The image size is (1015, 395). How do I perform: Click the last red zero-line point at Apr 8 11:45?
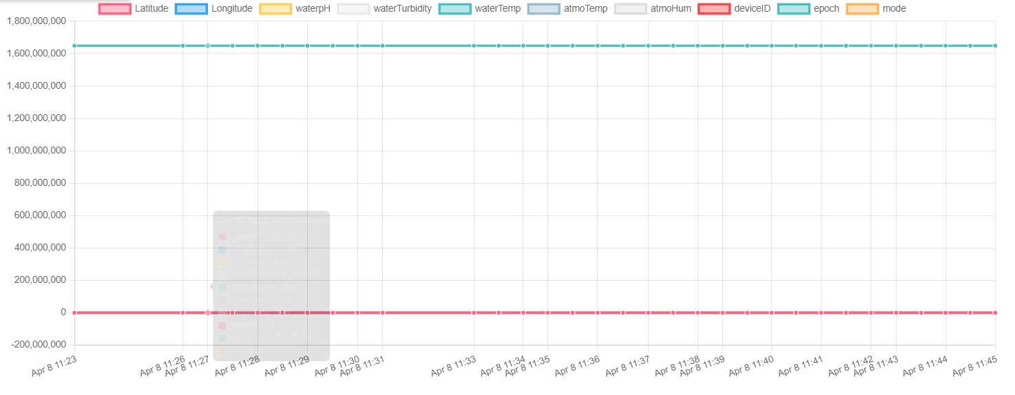point(995,312)
